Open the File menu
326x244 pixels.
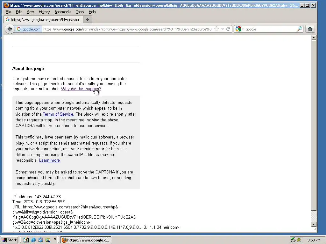[x=8, y=12]
